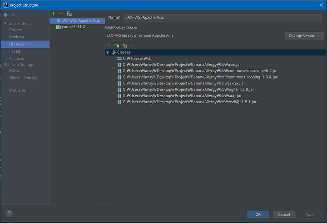The width and height of the screenshot is (327, 223).
Task: Click the 'Project Settings' heading
Action: (18, 24)
